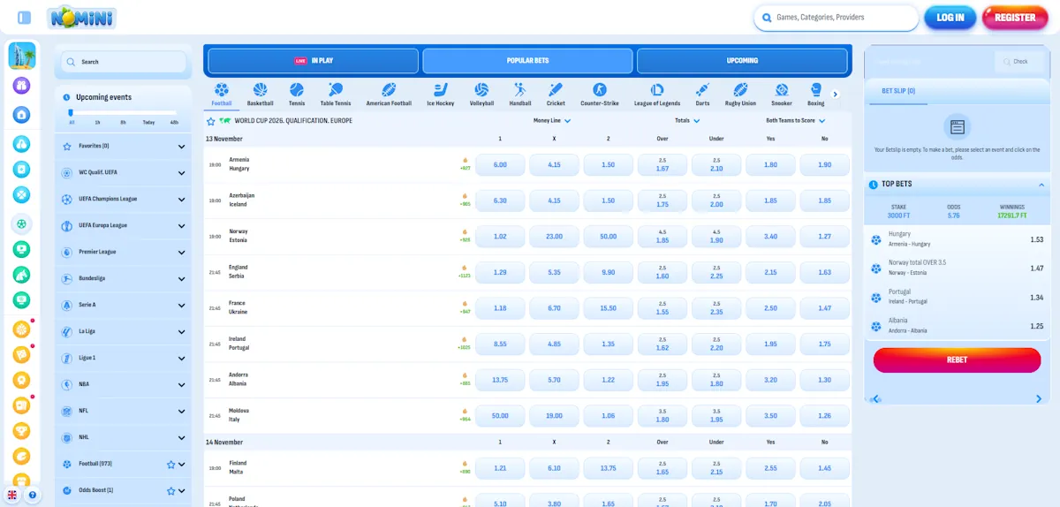Open the Nomini logo home link
The image size is (1060, 507).
click(81, 17)
